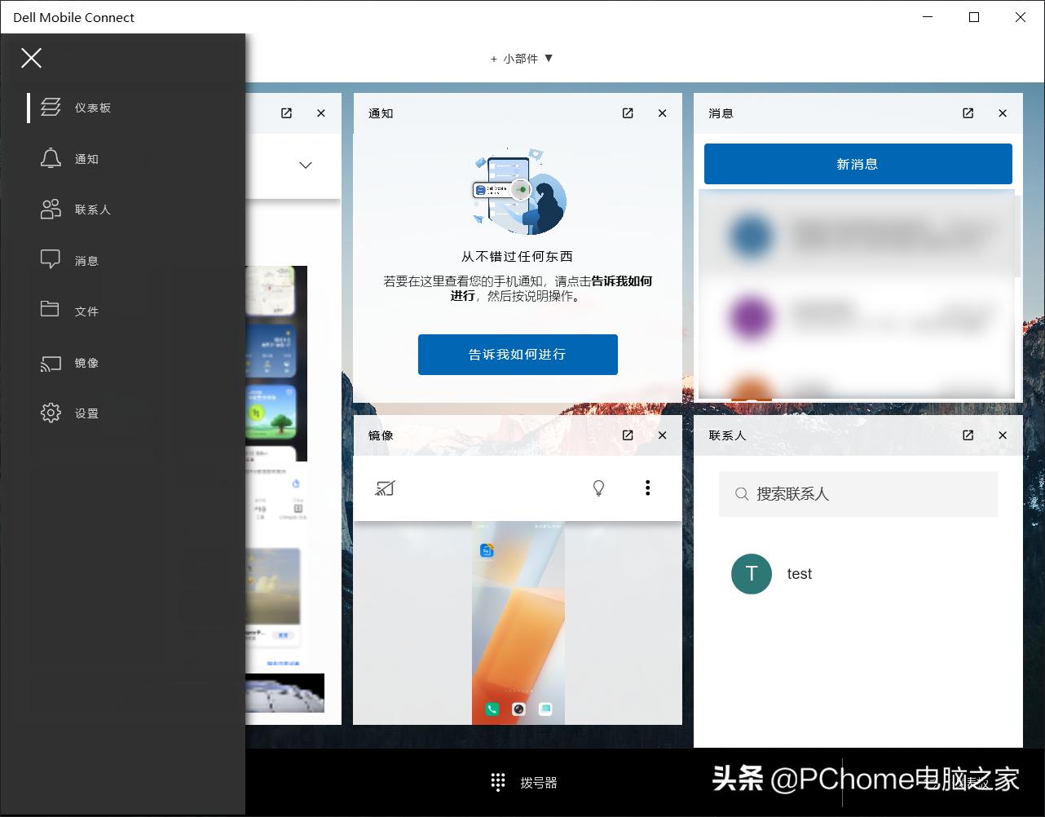Open the 文件 files folder icon
Image resolution: width=1045 pixels, height=817 pixels.
pos(51,310)
